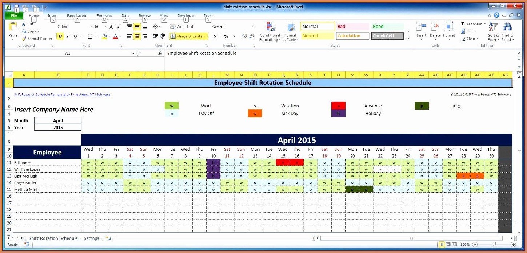
Task: Open the General number format dropdown
Action: (253, 27)
